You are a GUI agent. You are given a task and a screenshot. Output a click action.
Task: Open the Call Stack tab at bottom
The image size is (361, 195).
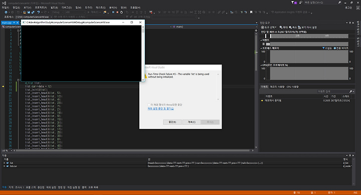(31, 187)
